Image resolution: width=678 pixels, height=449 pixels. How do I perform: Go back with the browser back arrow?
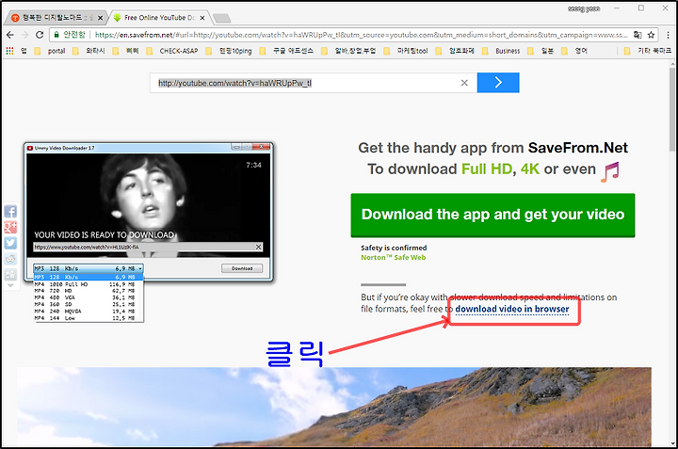click(10, 35)
